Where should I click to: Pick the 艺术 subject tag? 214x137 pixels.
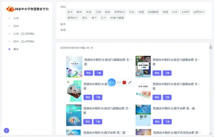pos(104,18)
